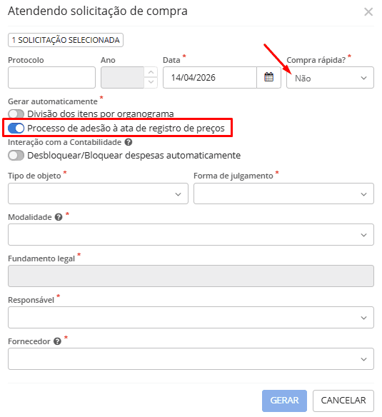Decrease the Ano value with down arrow
Image resolution: width=382 pixels, height=417 pixels.
[x=151, y=82]
